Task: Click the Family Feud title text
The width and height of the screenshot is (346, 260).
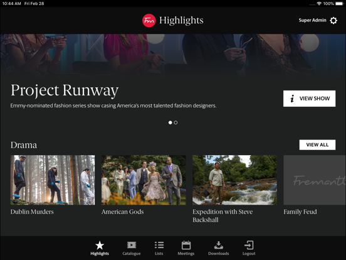Action: click(x=300, y=212)
